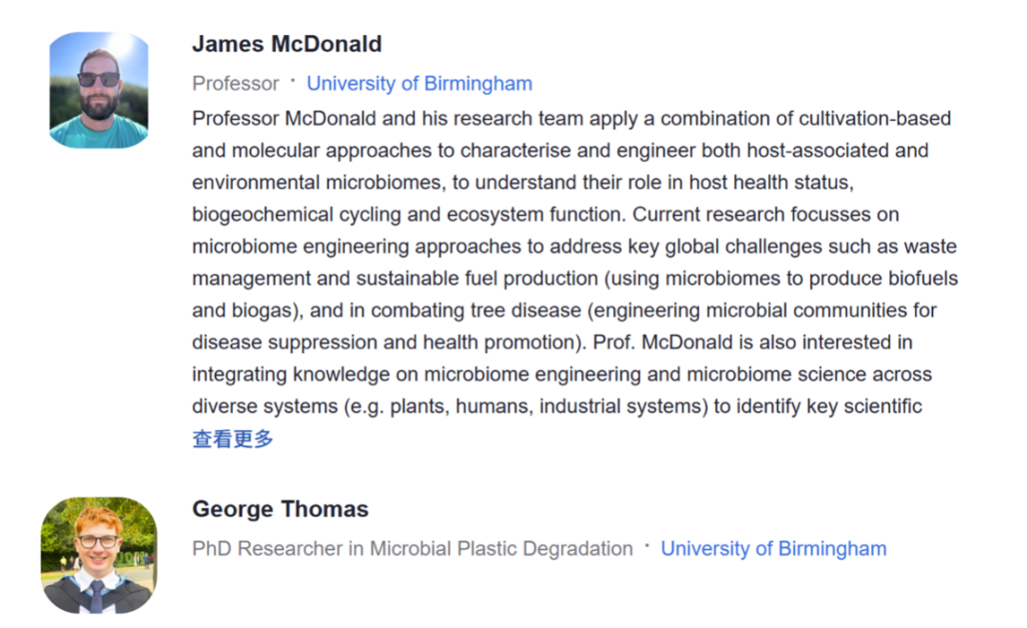1027x628 pixels.
Task: Open James McDonald's profile photo
Action: coord(99,90)
